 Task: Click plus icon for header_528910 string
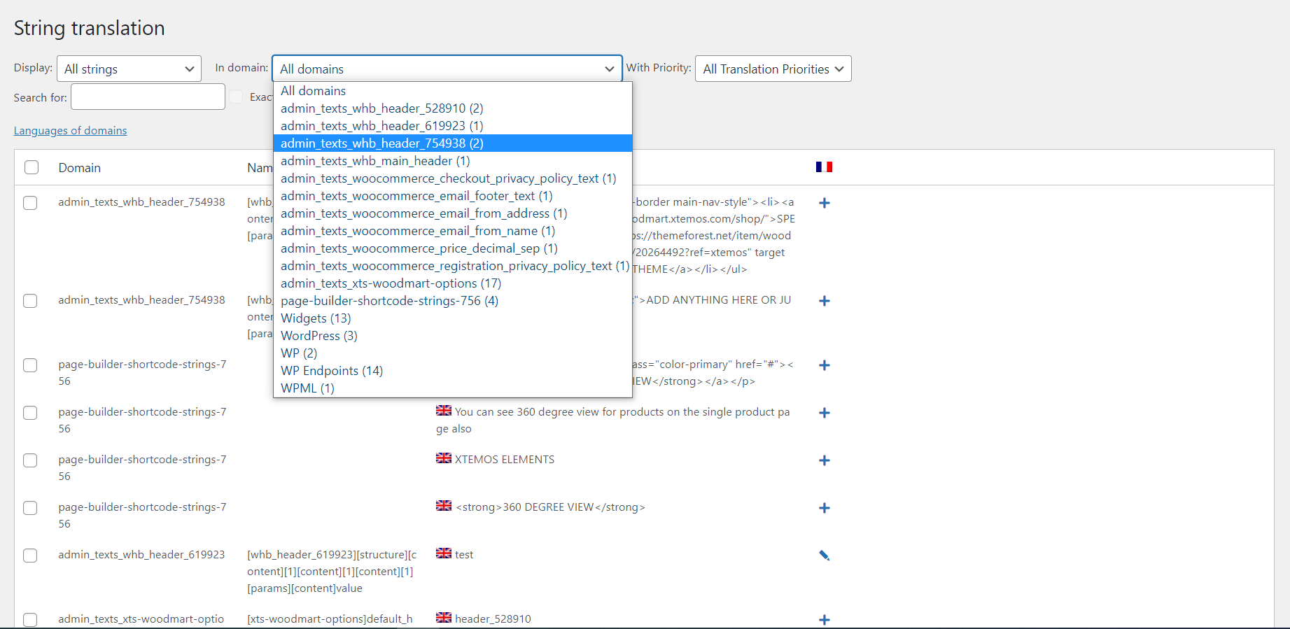click(824, 620)
